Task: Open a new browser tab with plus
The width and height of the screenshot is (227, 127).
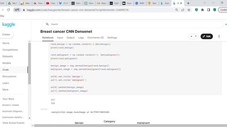Action: coord(188,3)
